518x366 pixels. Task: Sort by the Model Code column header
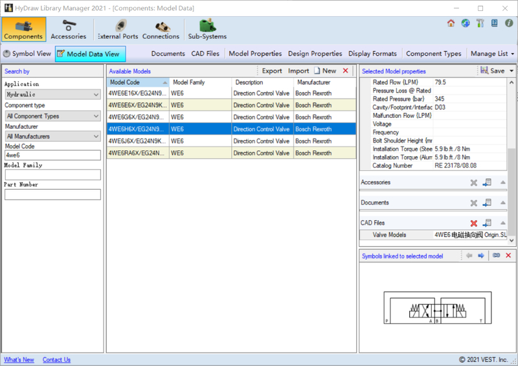click(x=138, y=82)
